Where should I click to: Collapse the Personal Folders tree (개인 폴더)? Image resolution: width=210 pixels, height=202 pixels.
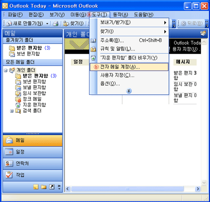tap(5, 70)
